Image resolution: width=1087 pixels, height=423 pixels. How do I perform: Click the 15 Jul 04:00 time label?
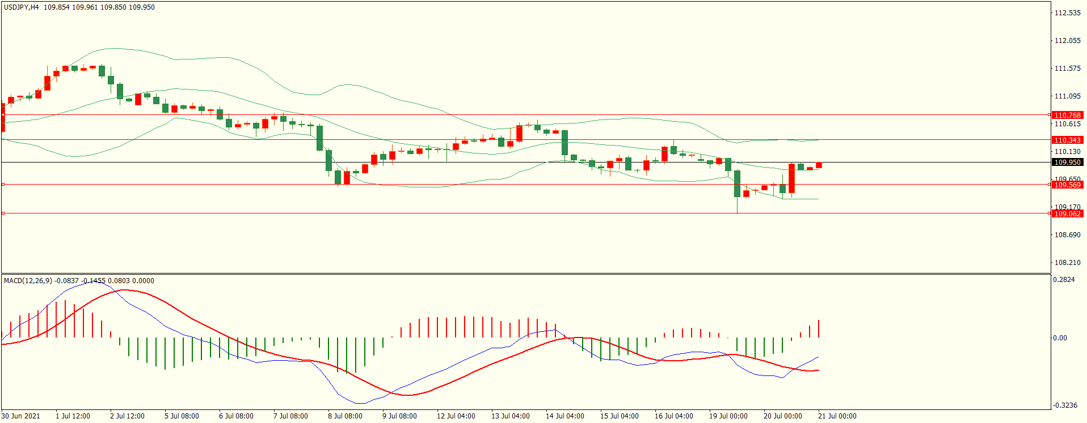(x=620, y=416)
